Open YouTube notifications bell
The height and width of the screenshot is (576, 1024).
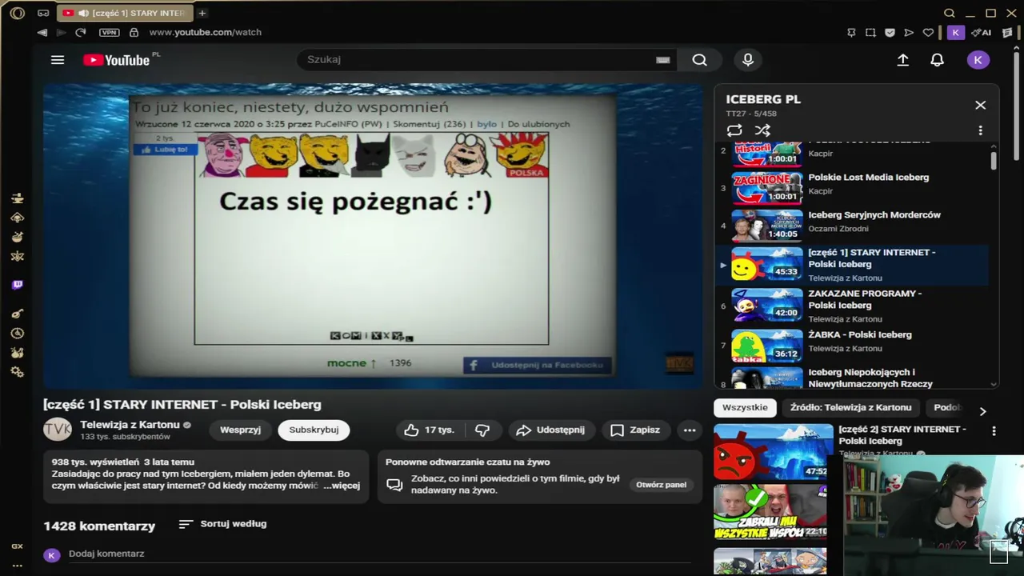[x=938, y=60]
